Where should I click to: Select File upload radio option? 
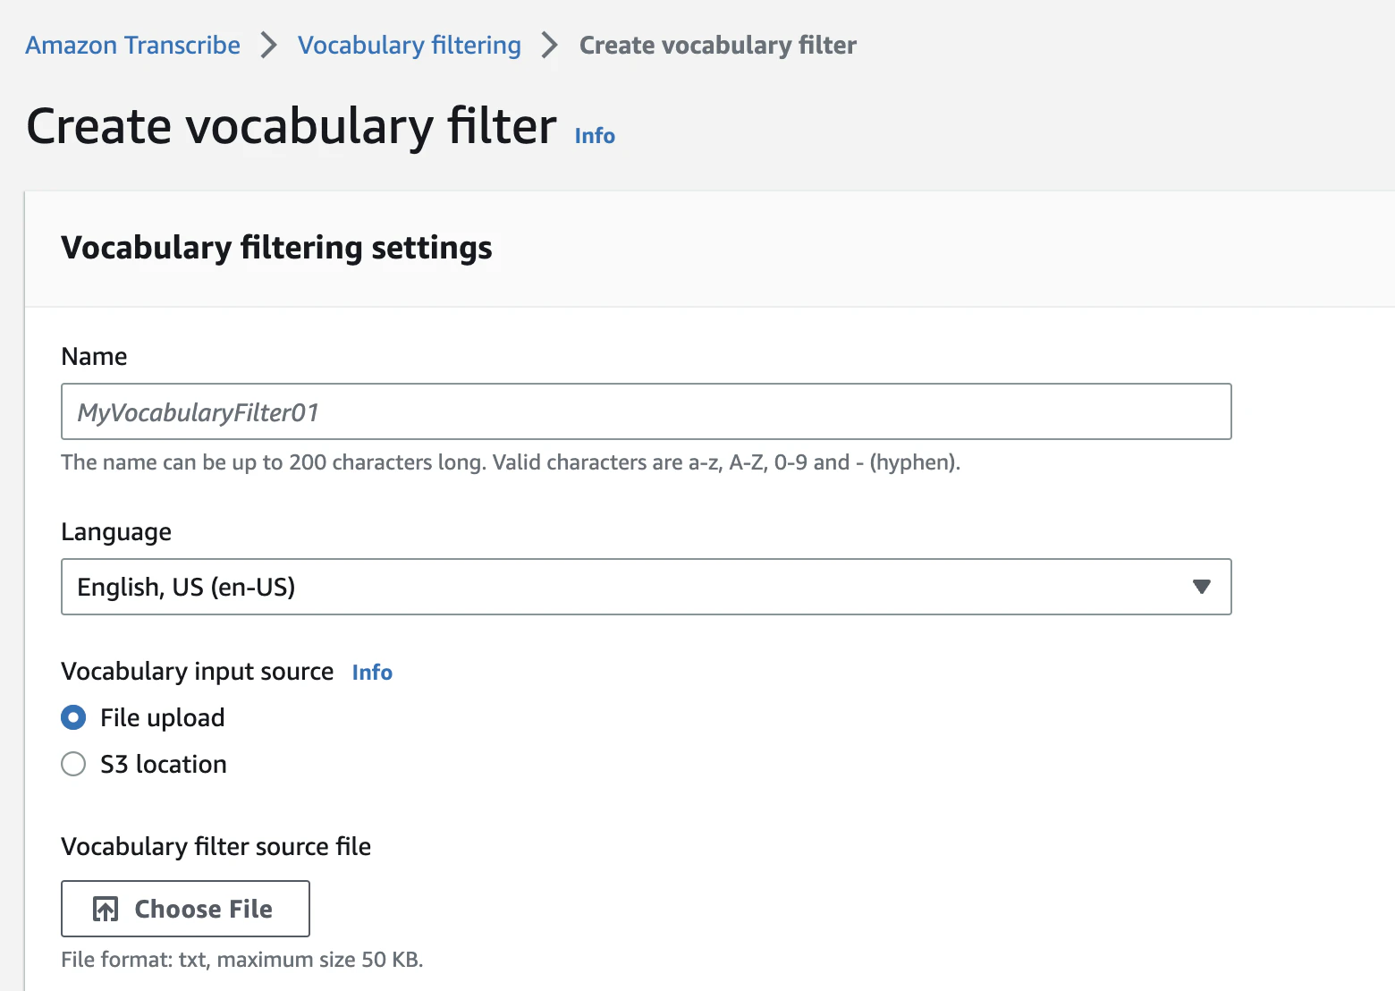73,717
